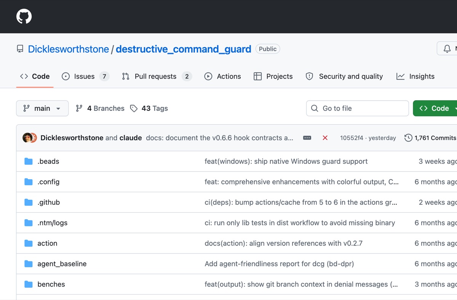Viewport: 457px width, 300px height.
Task: Click the Pull requests tab merge icon
Action: (126, 76)
